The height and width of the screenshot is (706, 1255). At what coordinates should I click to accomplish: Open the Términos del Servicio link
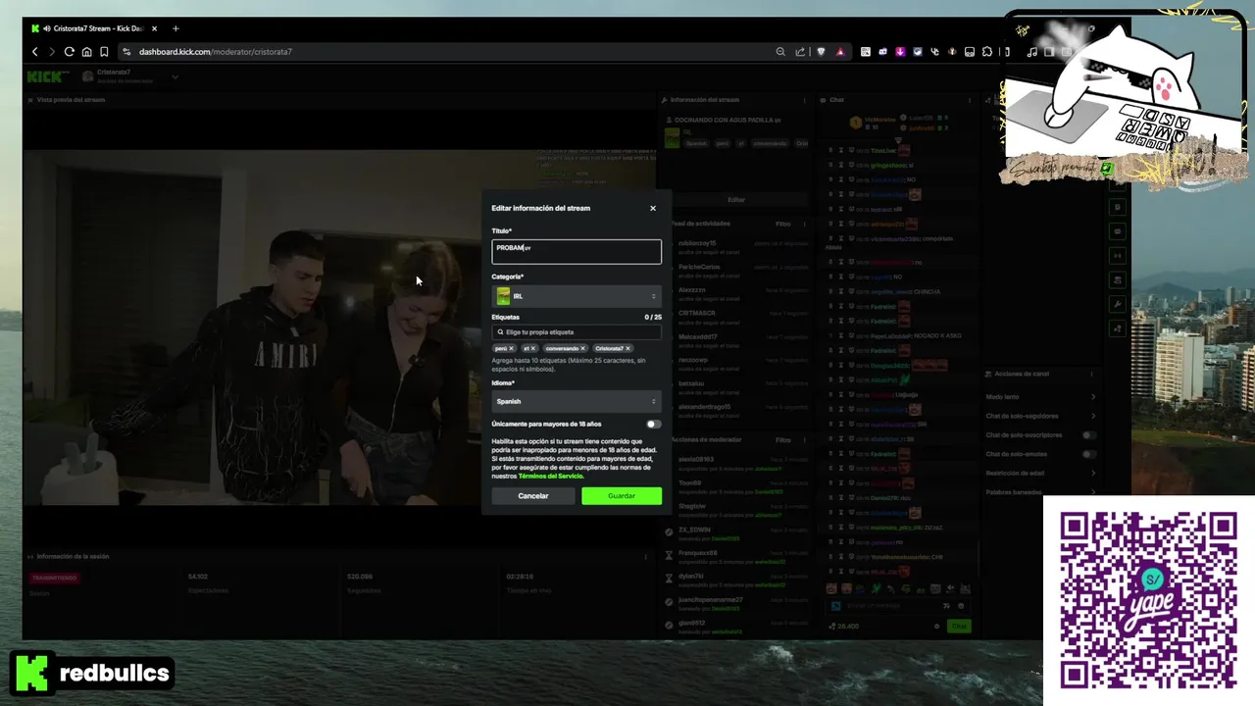pos(550,477)
